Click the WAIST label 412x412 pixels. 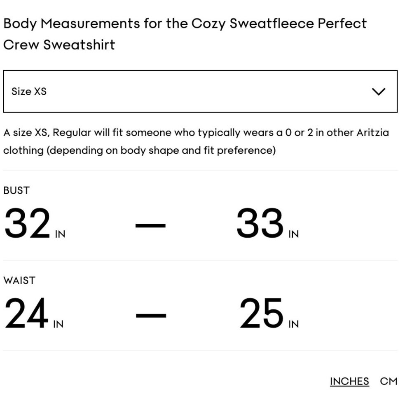click(x=19, y=281)
